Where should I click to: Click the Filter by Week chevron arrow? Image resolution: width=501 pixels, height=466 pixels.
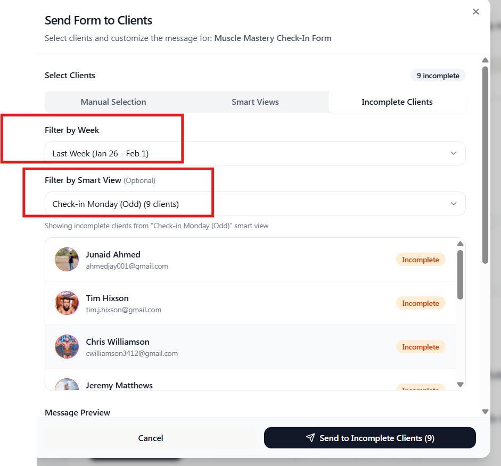point(454,154)
